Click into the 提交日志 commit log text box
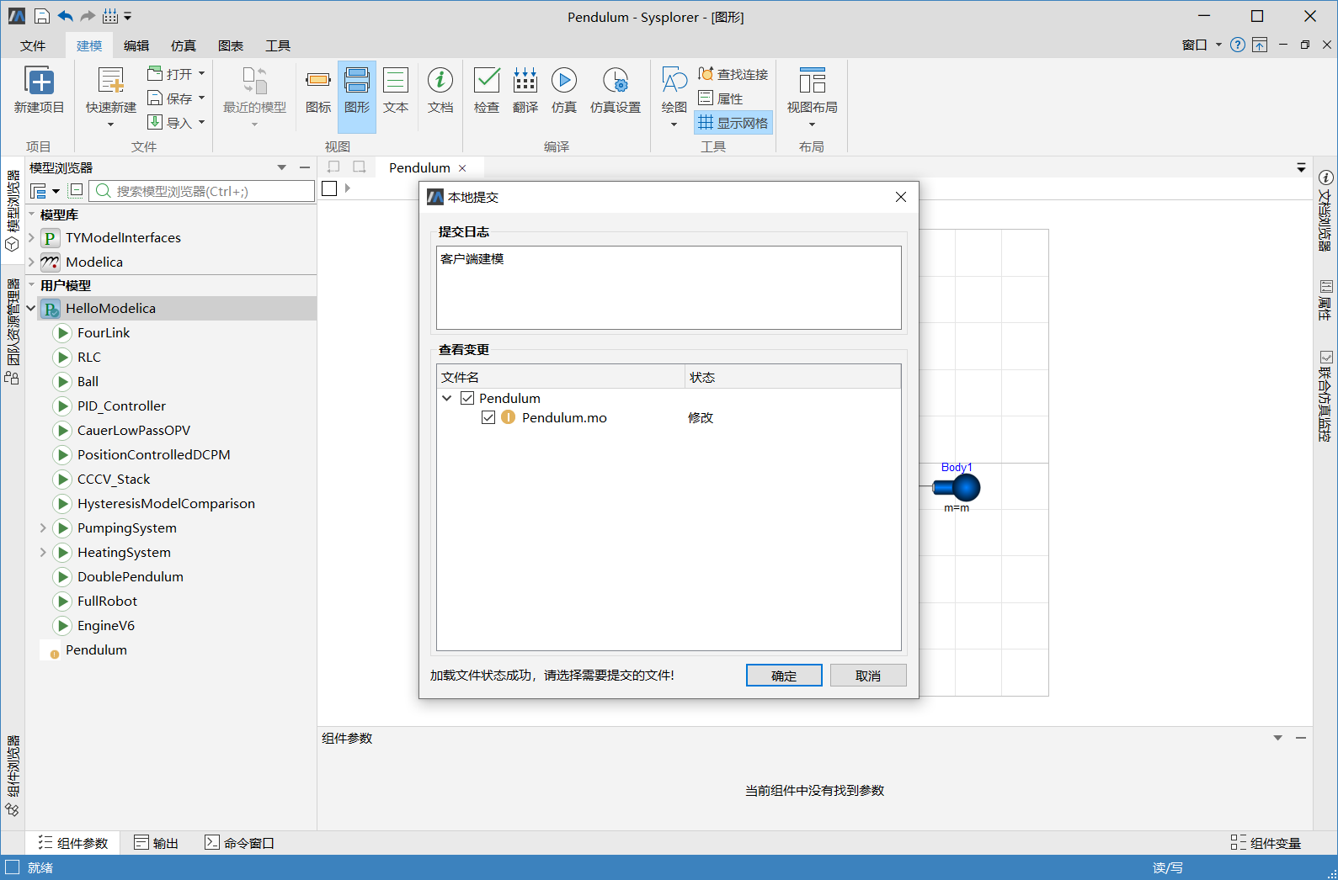1338x880 pixels. (669, 287)
